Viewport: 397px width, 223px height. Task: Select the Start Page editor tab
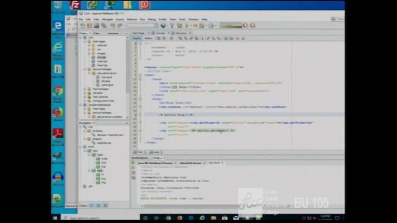[138, 33]
